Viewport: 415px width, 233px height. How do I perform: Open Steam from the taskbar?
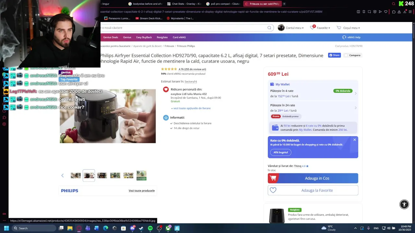(141, 228)
